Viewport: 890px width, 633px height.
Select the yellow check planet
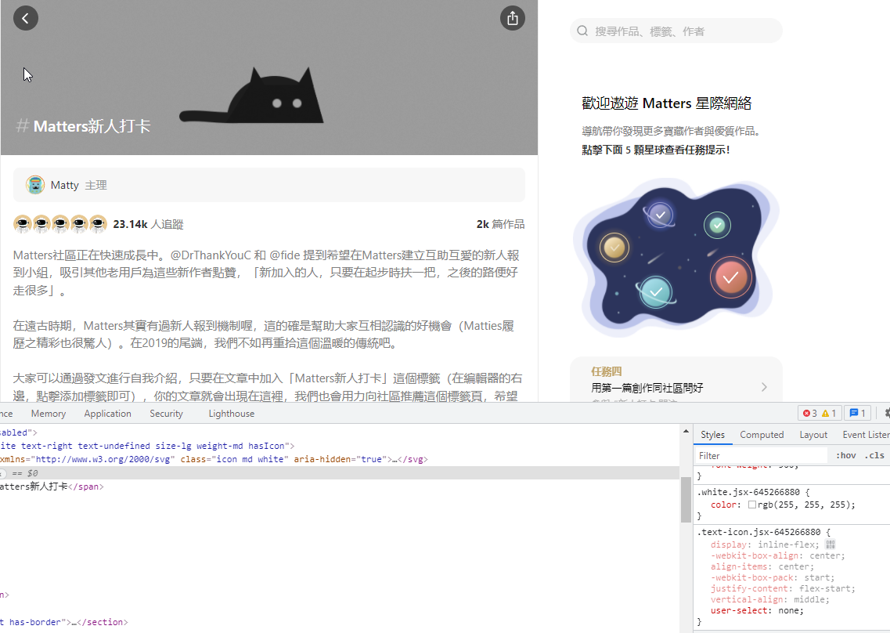[614, 248]
